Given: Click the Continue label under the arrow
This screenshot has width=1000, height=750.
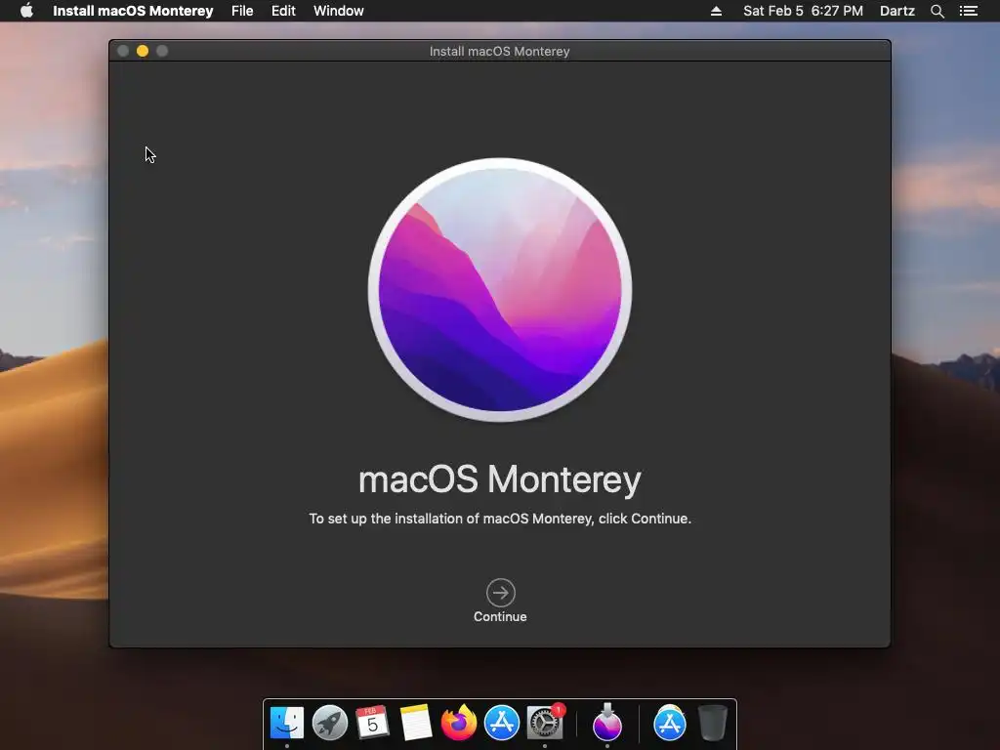Looking at the screenshot, I should pyautogui.click(x=500, y=617).
